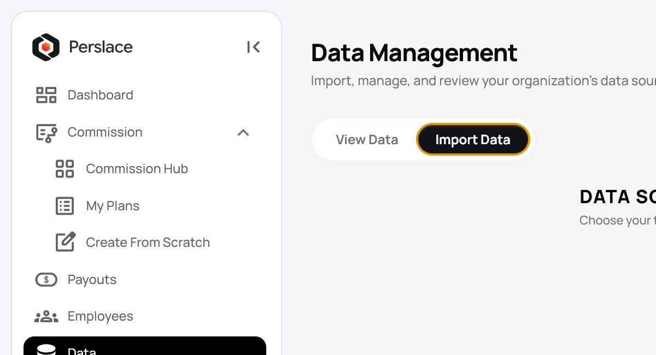This screenshot has height=355, width=656.
Task: Click the 'Choose your' description text
Action: 618,221
